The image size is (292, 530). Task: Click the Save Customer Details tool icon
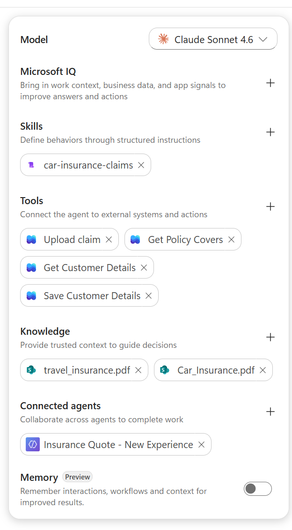point(31,295)
